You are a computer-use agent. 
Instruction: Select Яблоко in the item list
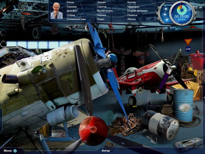[131, 19]
